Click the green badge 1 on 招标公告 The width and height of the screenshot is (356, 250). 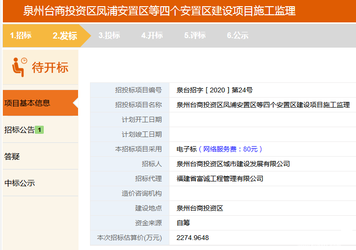tap(40, 130)
